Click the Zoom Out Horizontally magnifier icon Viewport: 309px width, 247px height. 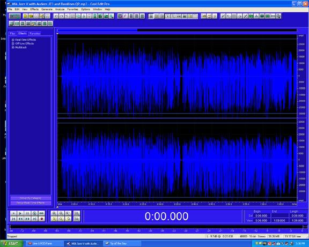point(61,213)
